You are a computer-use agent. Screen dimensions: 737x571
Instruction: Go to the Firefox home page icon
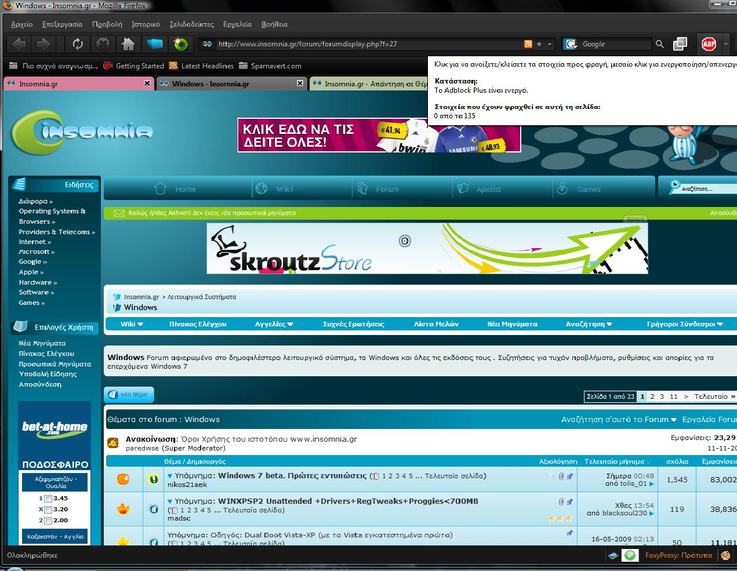[128, 44]
